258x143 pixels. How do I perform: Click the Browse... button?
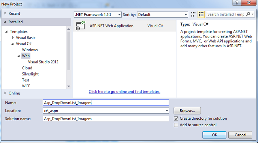(187, 111)
